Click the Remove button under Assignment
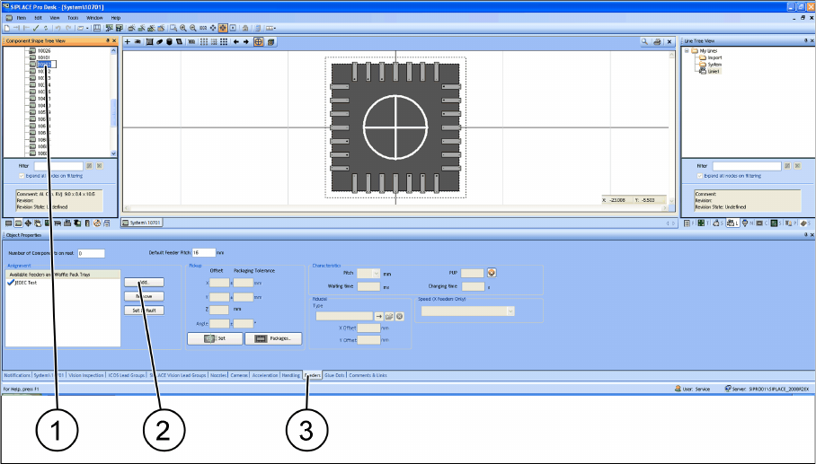Viewport: 816px width, 464px height. (x=144, y=296)
